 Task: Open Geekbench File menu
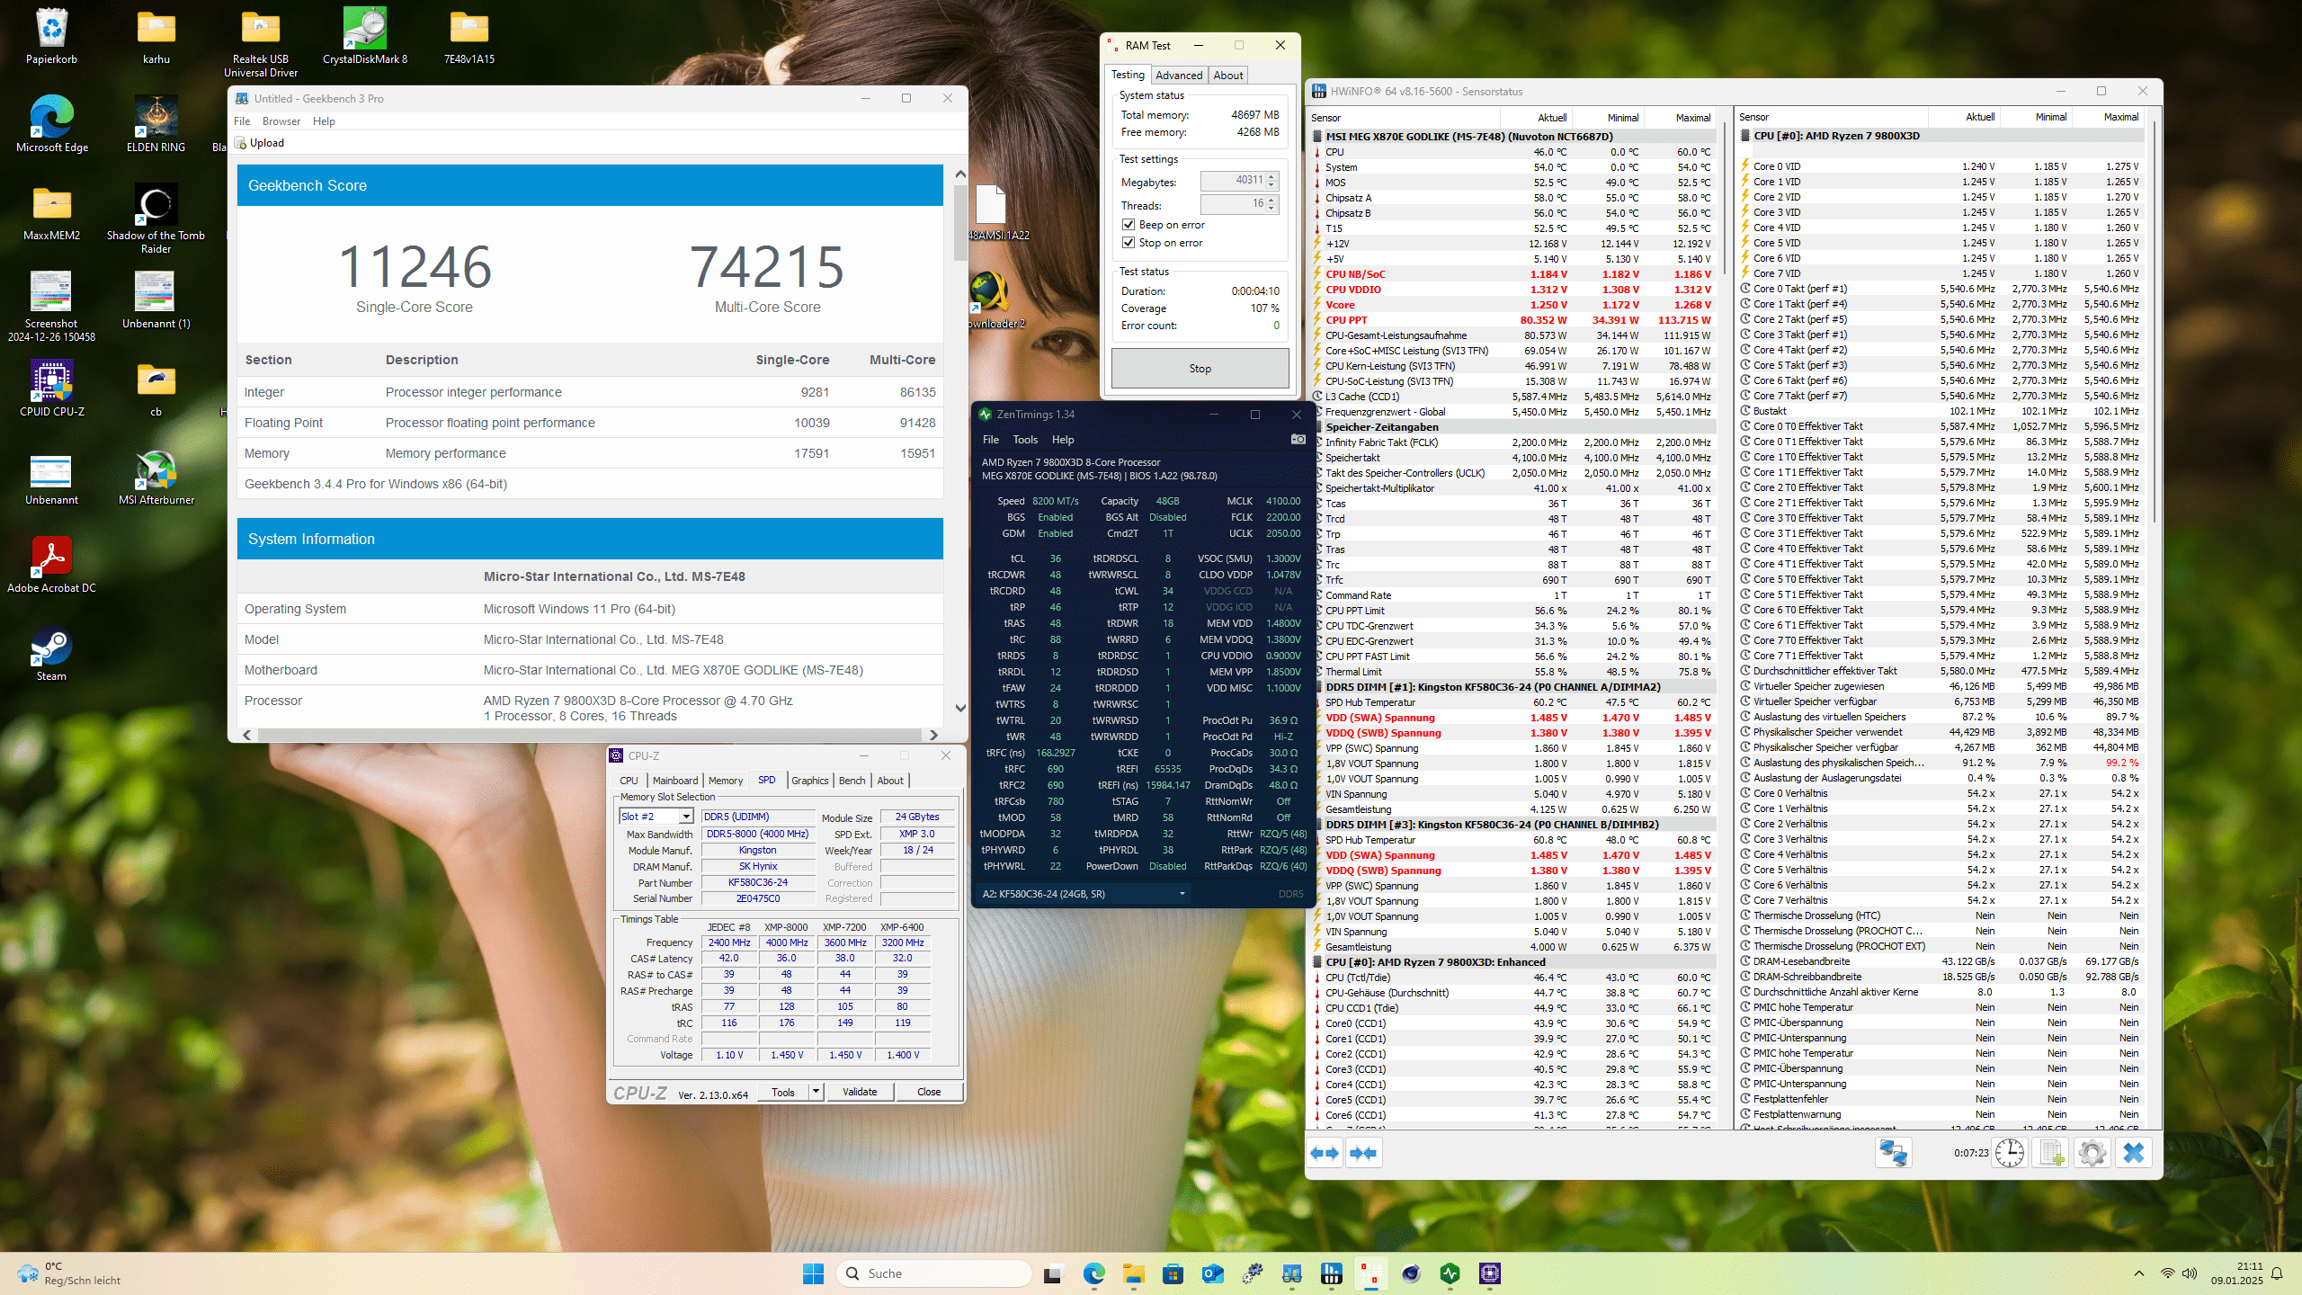pyautogui.click(x=242, y=121)
